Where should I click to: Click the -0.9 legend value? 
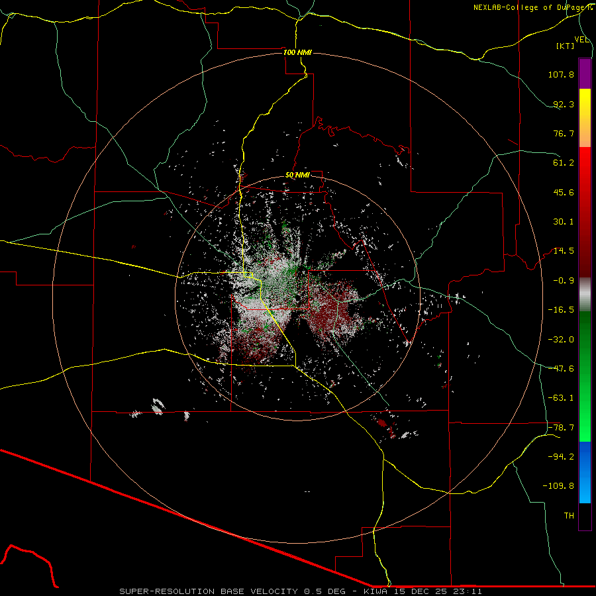[564, 281]
